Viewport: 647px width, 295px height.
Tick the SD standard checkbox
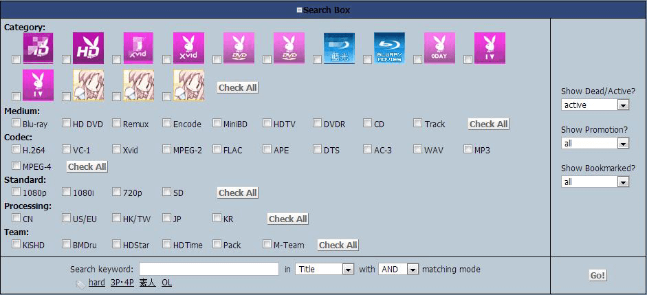click(x=166, y=192)
